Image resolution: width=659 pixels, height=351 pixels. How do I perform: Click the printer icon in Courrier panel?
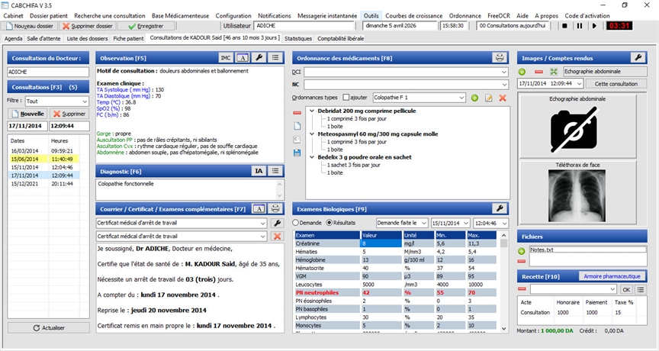tap(259, 208)
